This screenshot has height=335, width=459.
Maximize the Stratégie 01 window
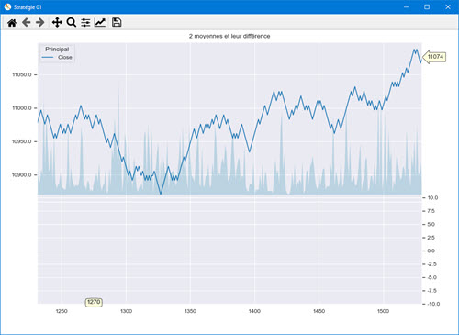coord(427,6)
